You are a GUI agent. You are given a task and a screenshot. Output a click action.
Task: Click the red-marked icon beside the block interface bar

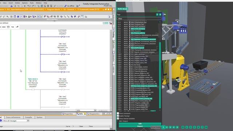[110, 23]
